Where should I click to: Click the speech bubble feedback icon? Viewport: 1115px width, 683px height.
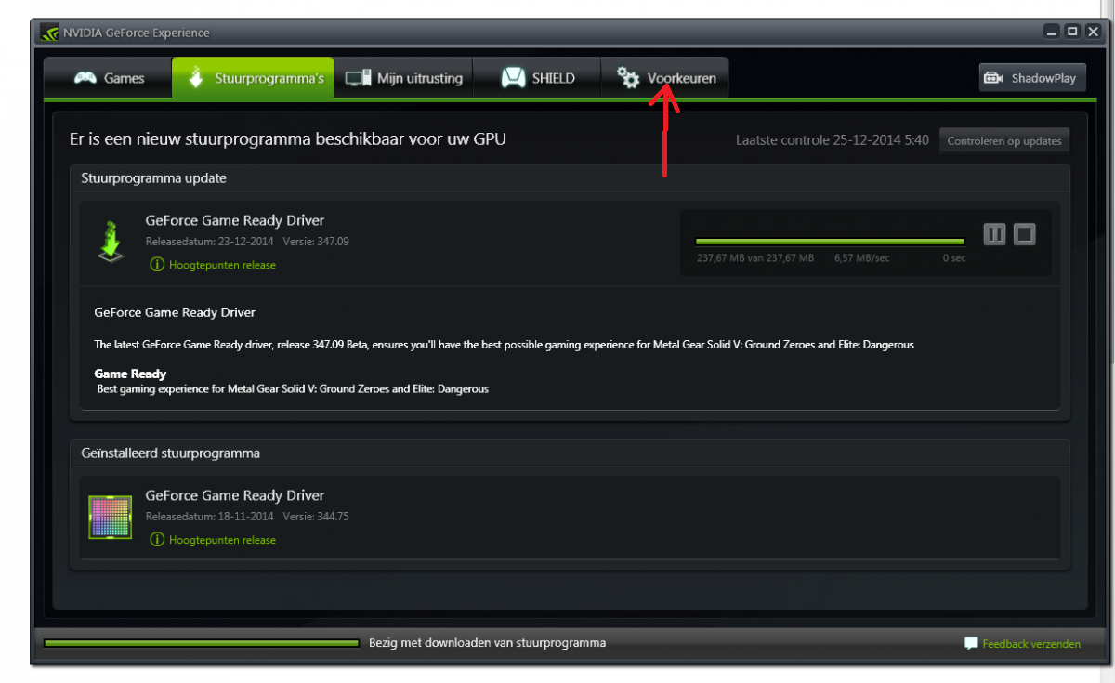point(971,643)
